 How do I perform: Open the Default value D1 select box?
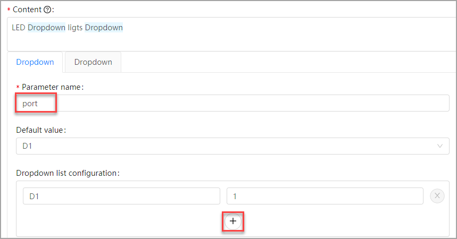pyautogui.click(x=229, y=146)
